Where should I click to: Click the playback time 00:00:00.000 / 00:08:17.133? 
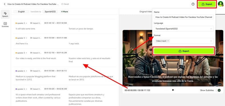[137, 90]
